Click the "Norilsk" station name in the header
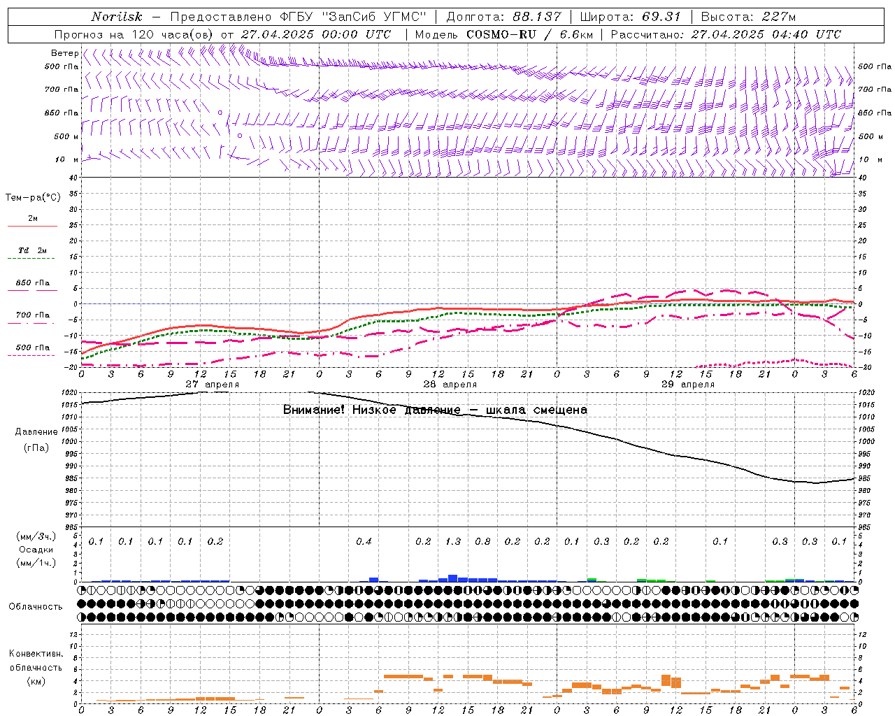895x716 pixels. (x=116, y=17)
